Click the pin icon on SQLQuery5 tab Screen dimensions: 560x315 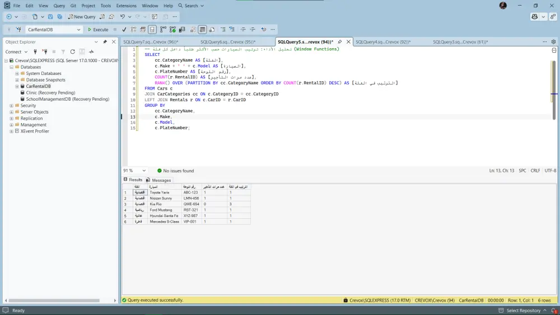(x=340, y=42)
